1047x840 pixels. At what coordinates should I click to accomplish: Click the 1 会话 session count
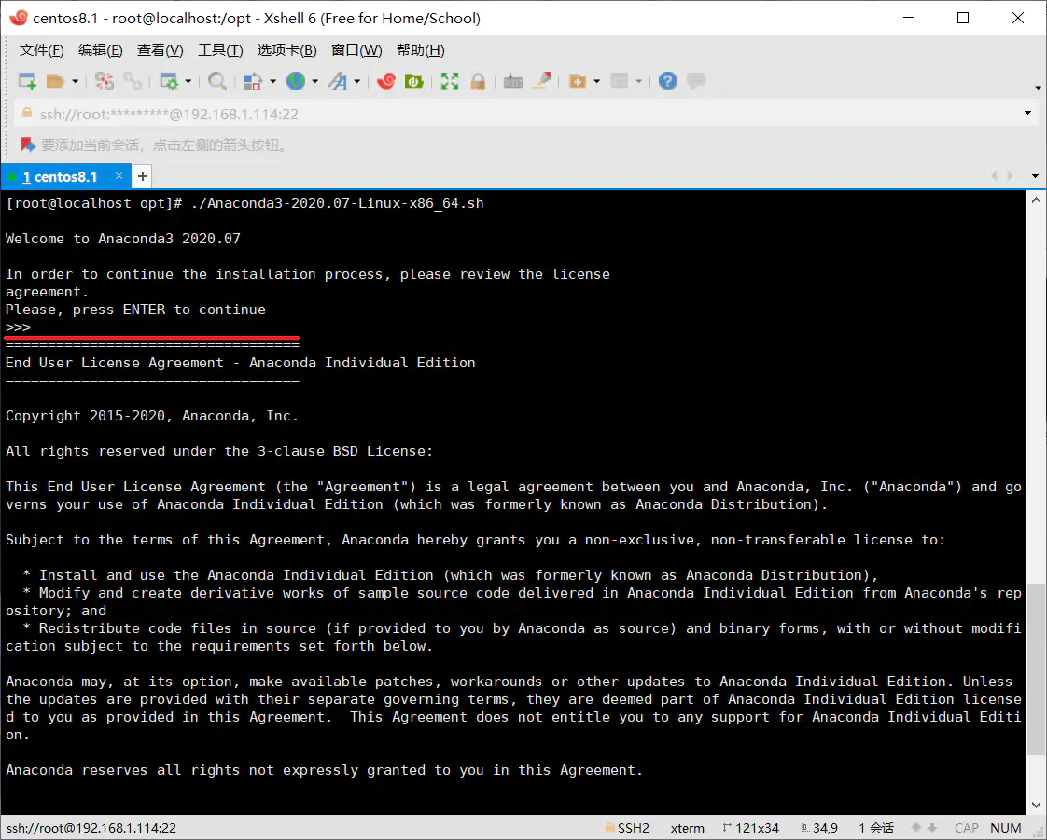pyautogui.click(x=876, y=828)
